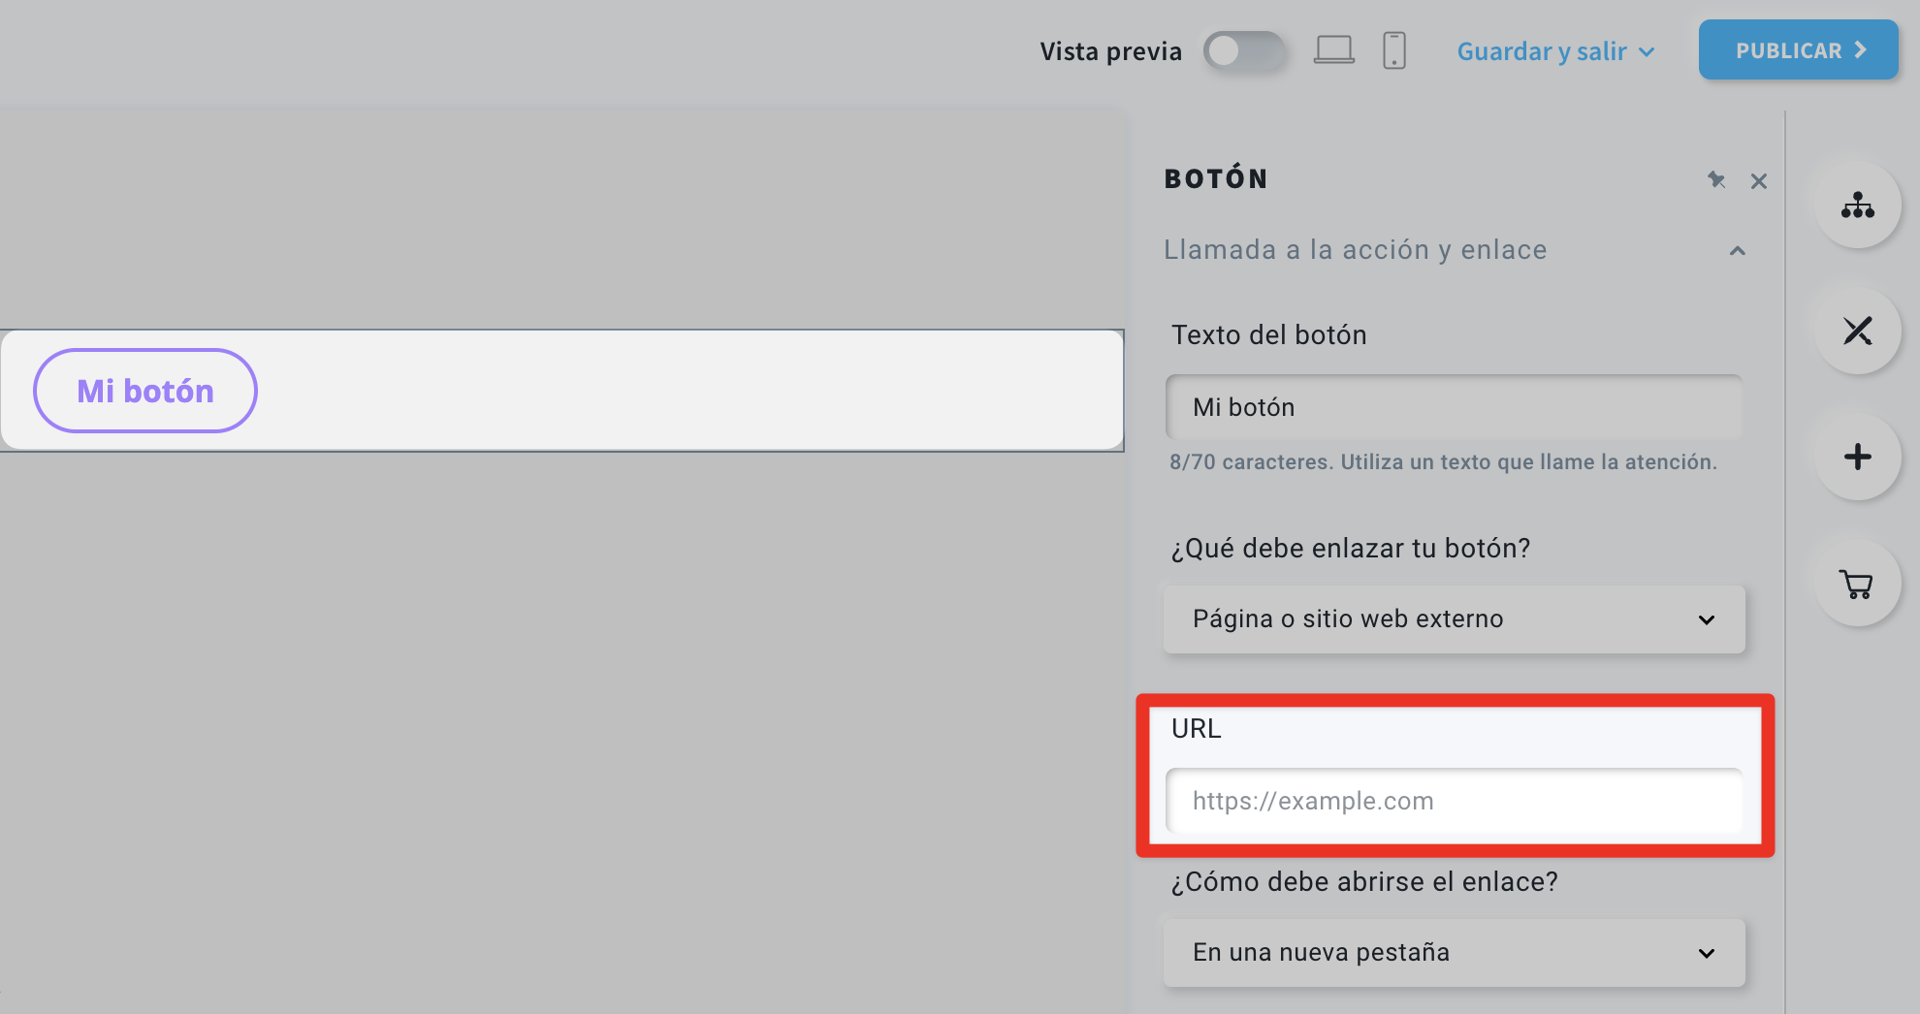Open the En una nueva pestaña dropdown
Viewport: 1920px width, 1014px height.
1454,952
